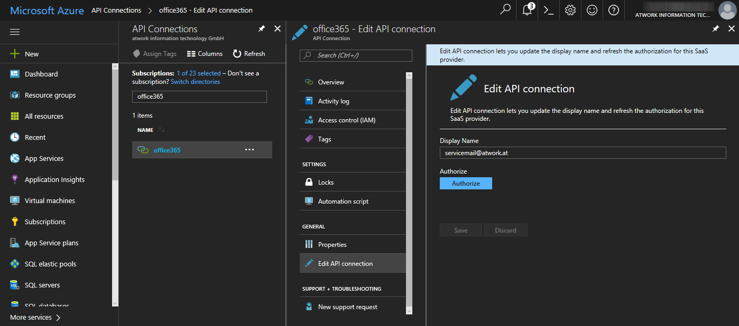
Task: Follow the Switch directories link
Action: pyautogui.click(x=195, y=82)
